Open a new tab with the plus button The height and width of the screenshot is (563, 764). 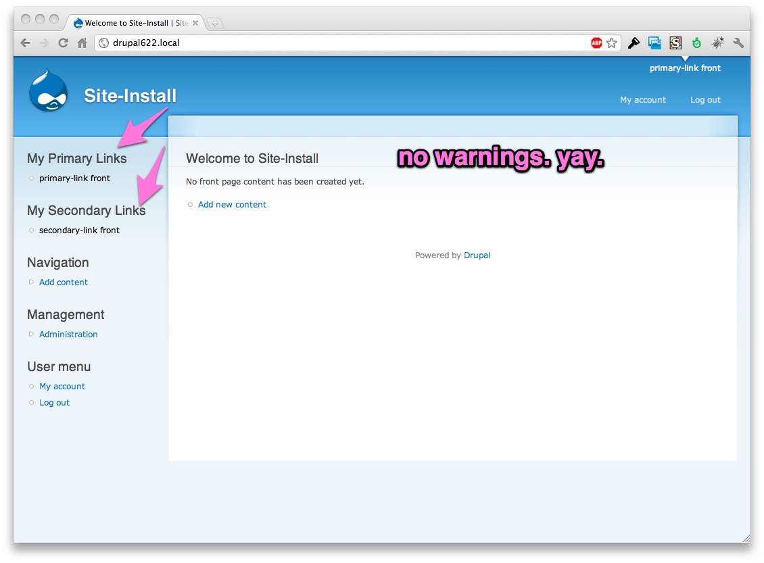[215, 23]
